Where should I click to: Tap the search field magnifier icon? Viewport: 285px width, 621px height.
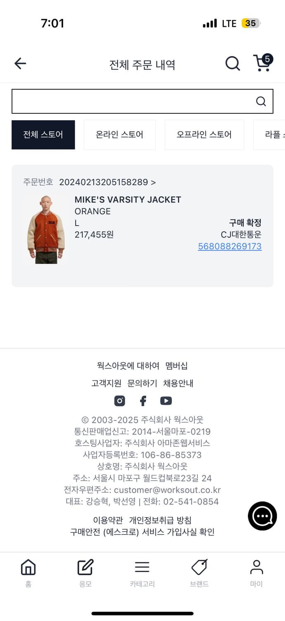coord(261,101)
